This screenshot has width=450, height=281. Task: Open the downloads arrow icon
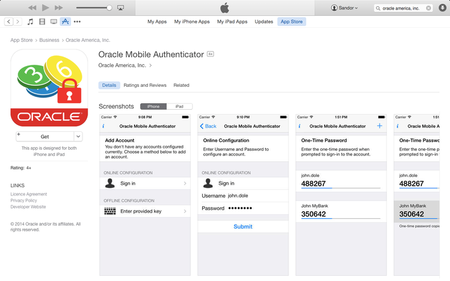pos(442,8)
